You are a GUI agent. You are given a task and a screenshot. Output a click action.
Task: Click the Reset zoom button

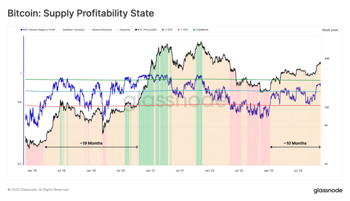tap(330, 30)
